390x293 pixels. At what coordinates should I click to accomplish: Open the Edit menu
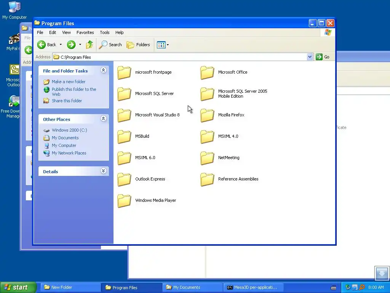coord(53,33)
